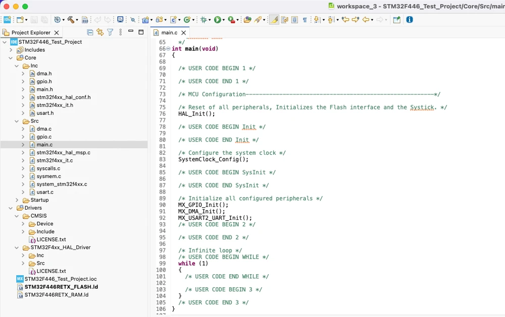Toggle word wrap icon in toolbar
This screenshot has width=505, height=317.
click(x=285, y=20)
